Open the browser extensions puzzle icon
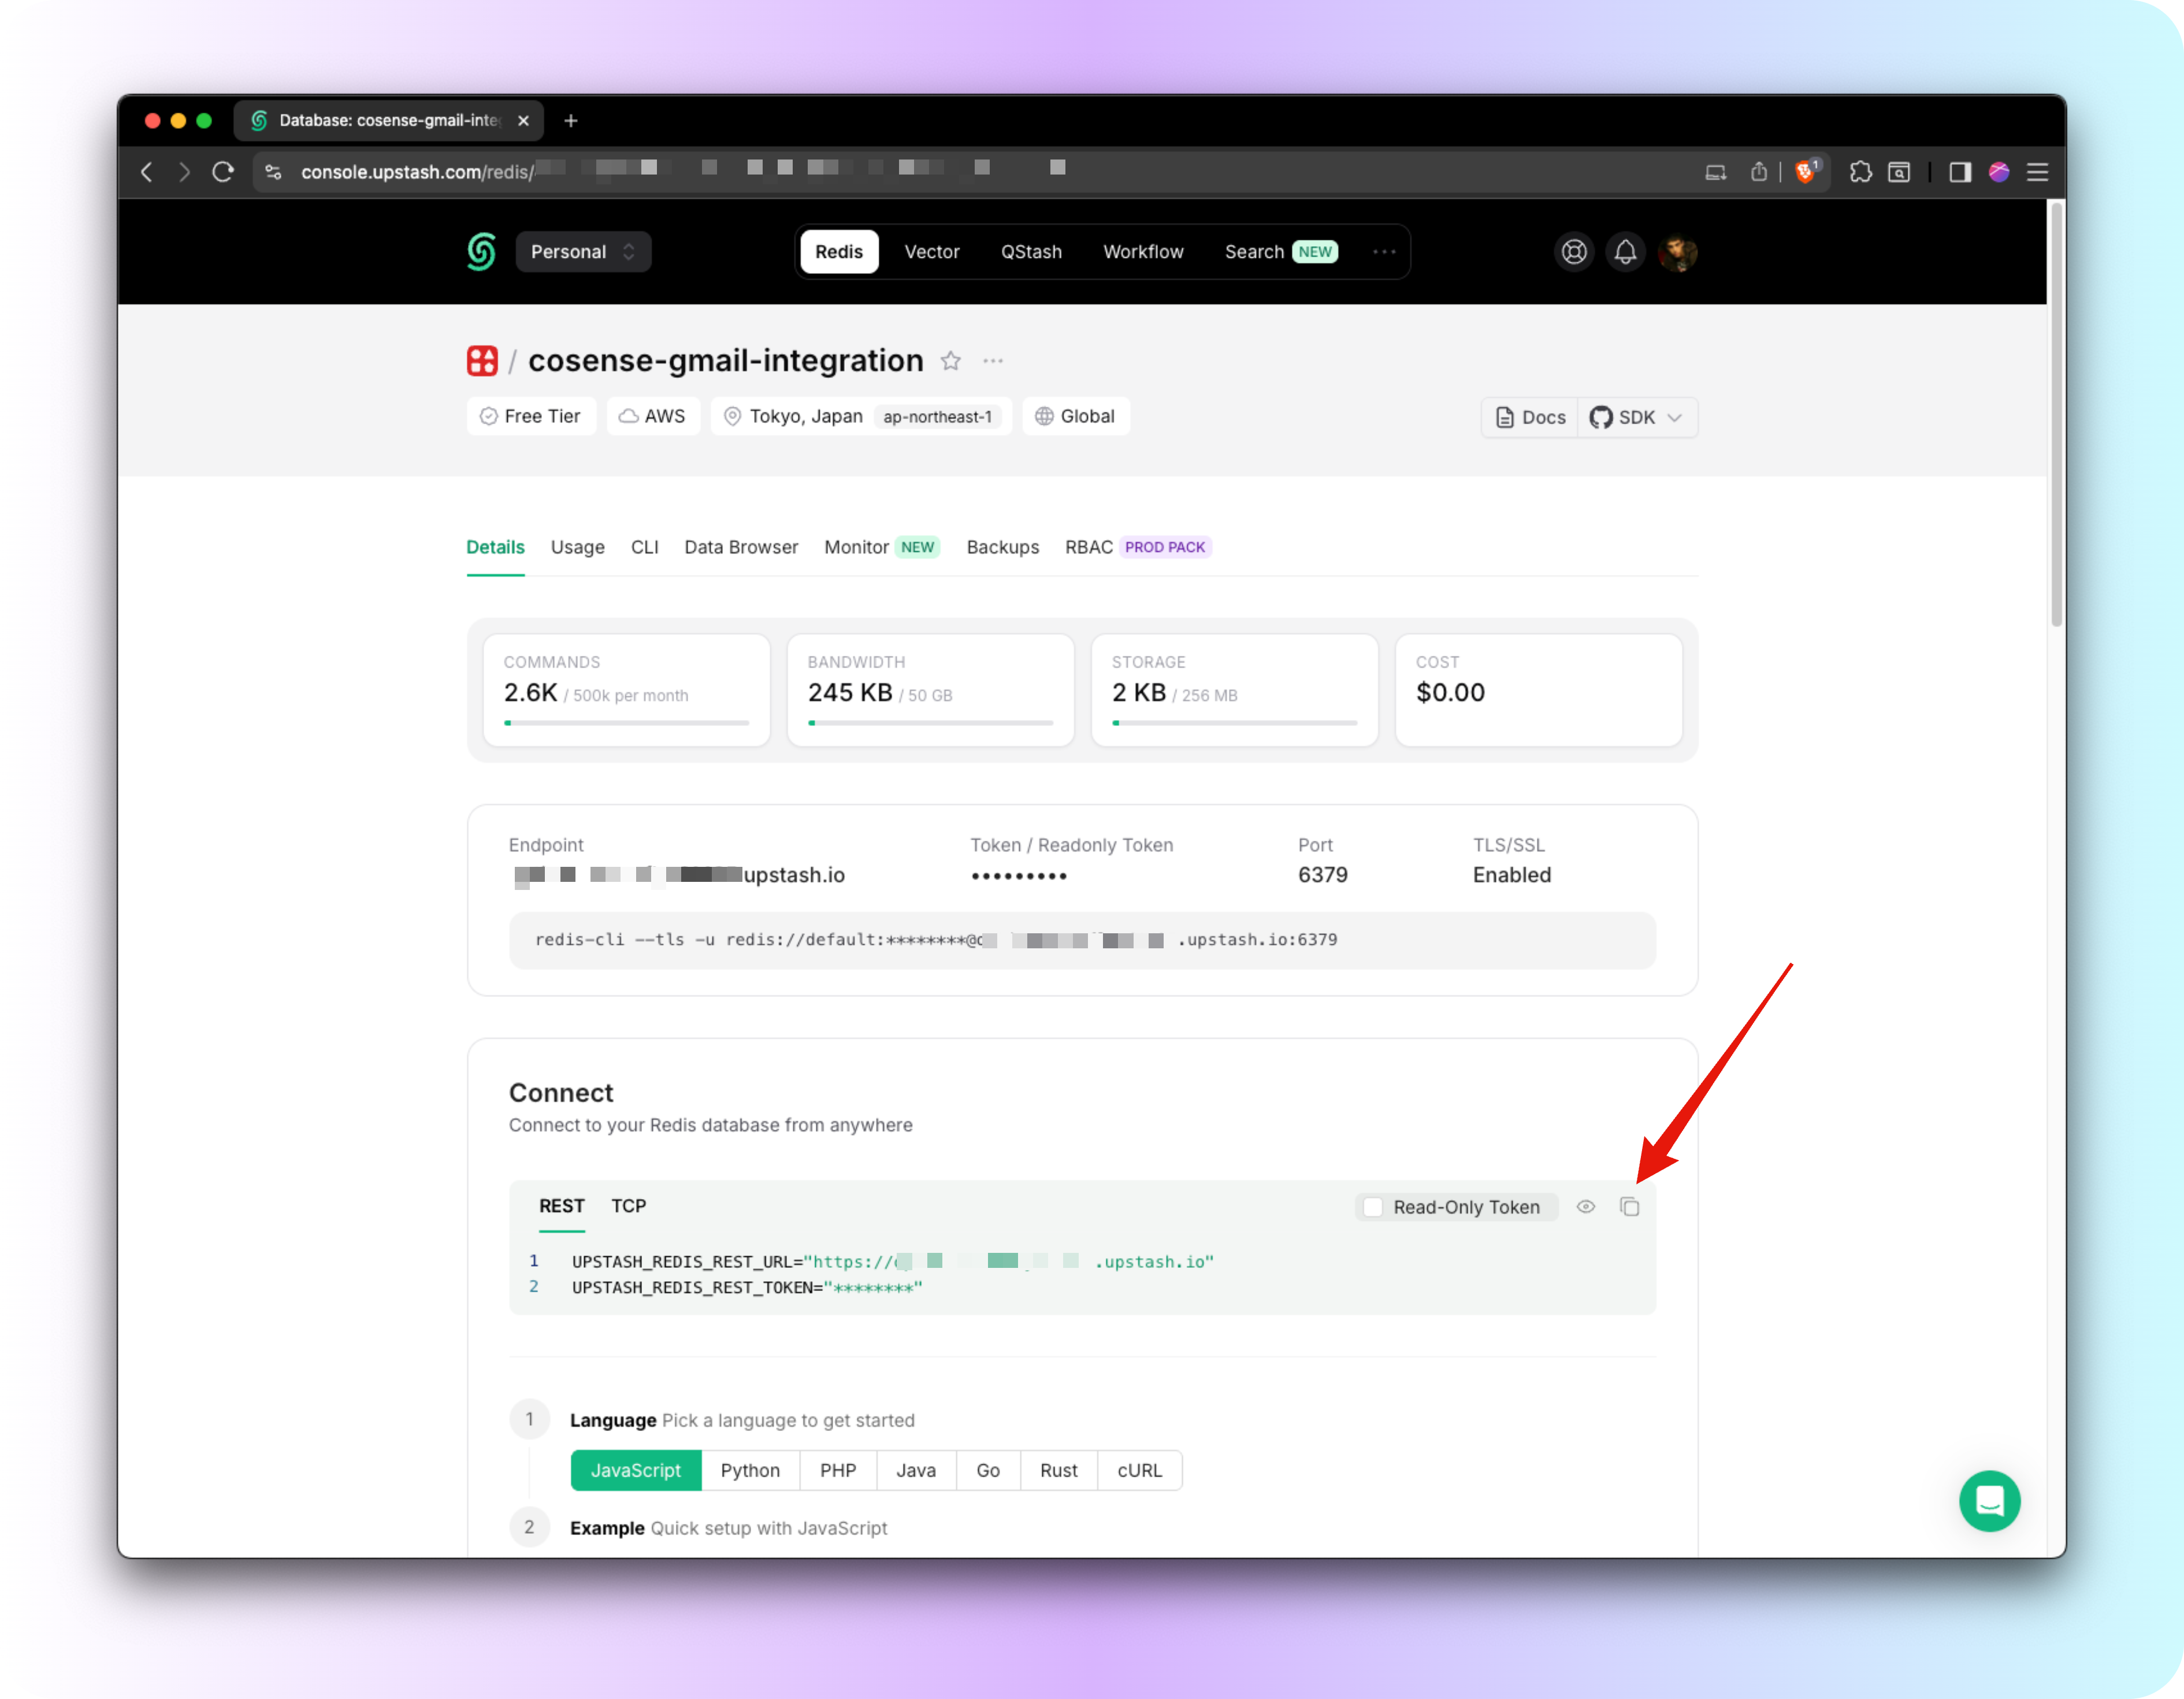 (x=1860, y=172)
